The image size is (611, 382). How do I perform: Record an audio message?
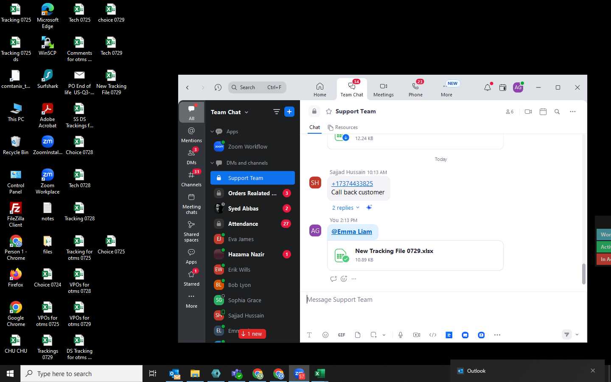tap(401, 335)
